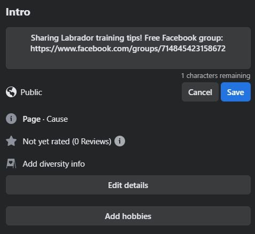The height and width of the screenshot is (234, 255).
Task: Click the characters remaining counter
Action: pyautogui.click(x=215, y=76)
